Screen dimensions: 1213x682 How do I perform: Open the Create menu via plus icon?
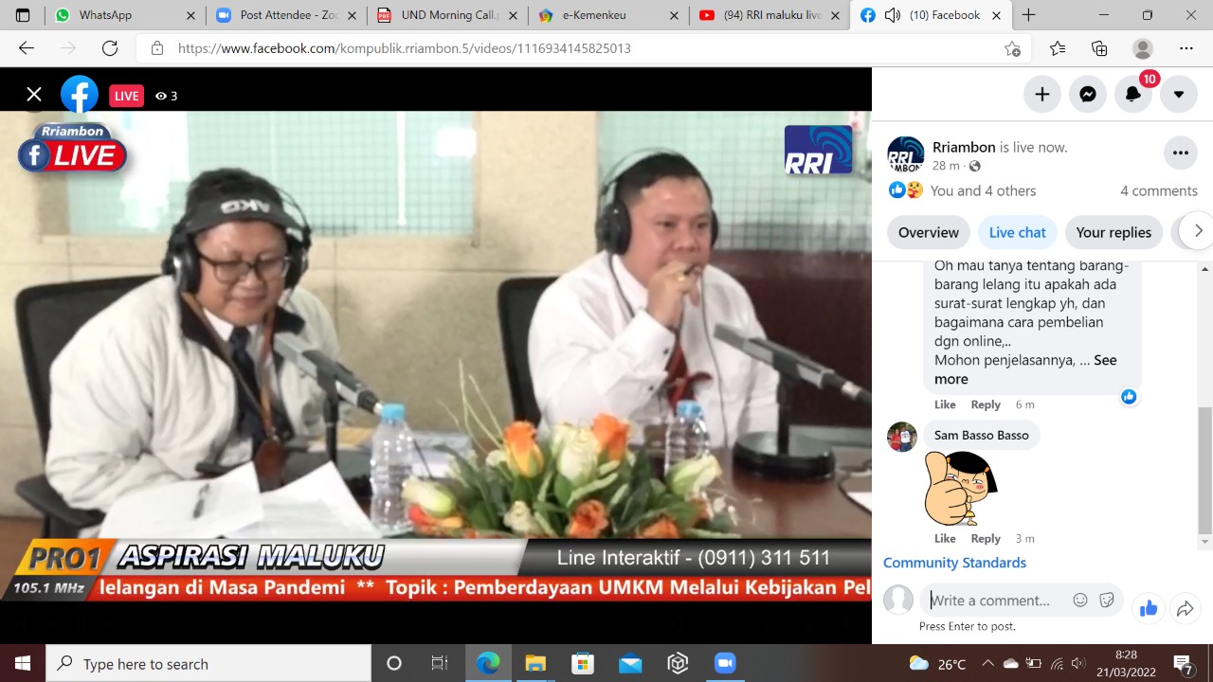coord(1041,94)
